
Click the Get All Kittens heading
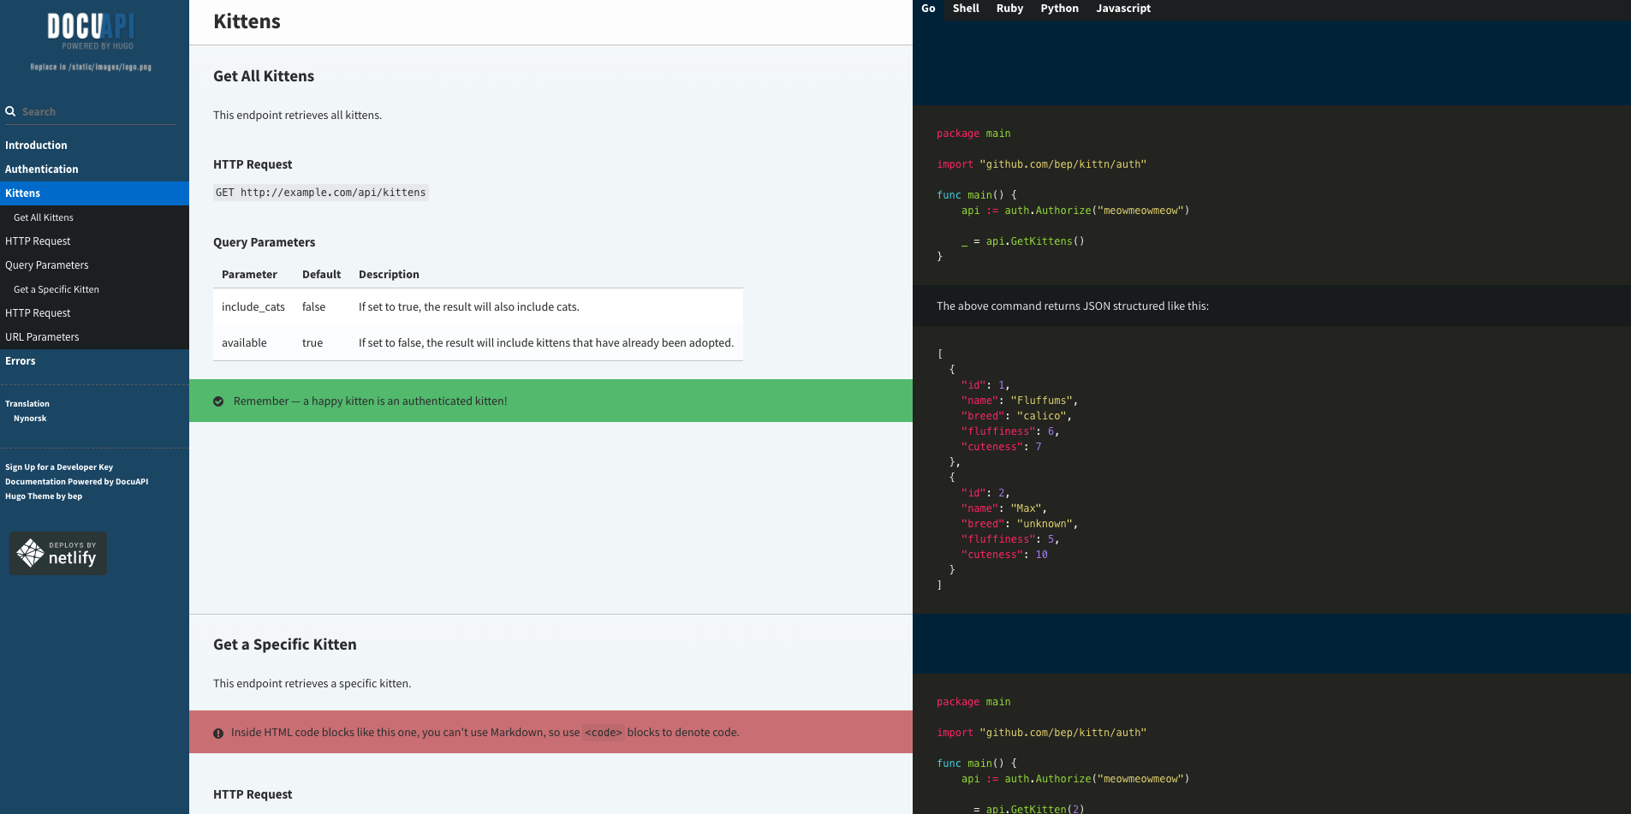point(264,76)
